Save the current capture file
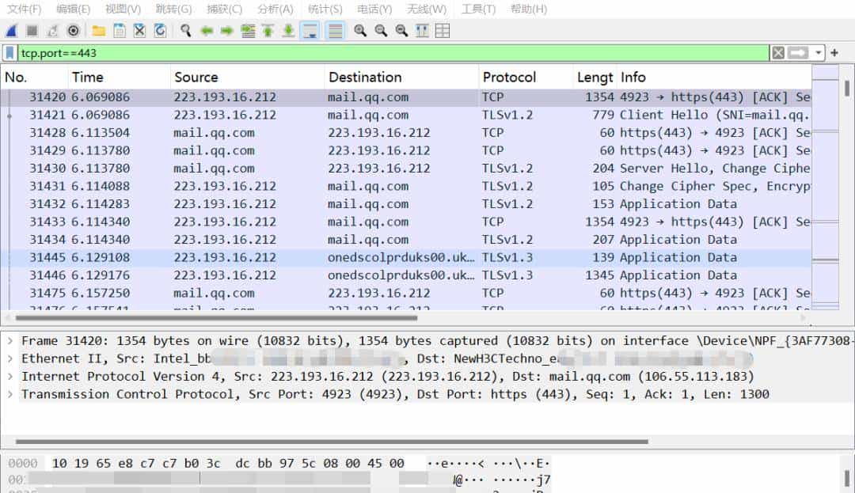Screen dimensions: 855x493 coord(119,31)
